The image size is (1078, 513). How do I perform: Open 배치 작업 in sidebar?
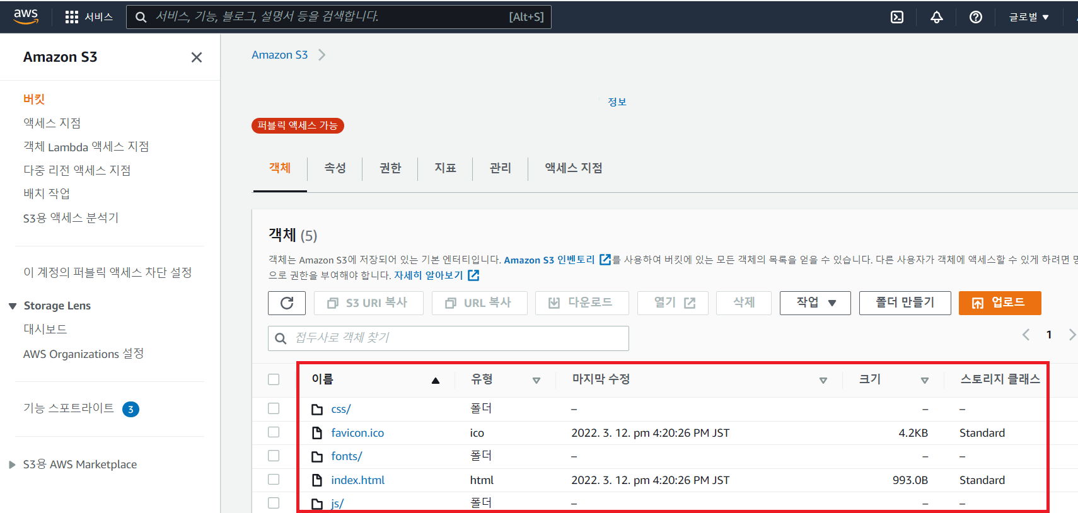tap(47, 194)
